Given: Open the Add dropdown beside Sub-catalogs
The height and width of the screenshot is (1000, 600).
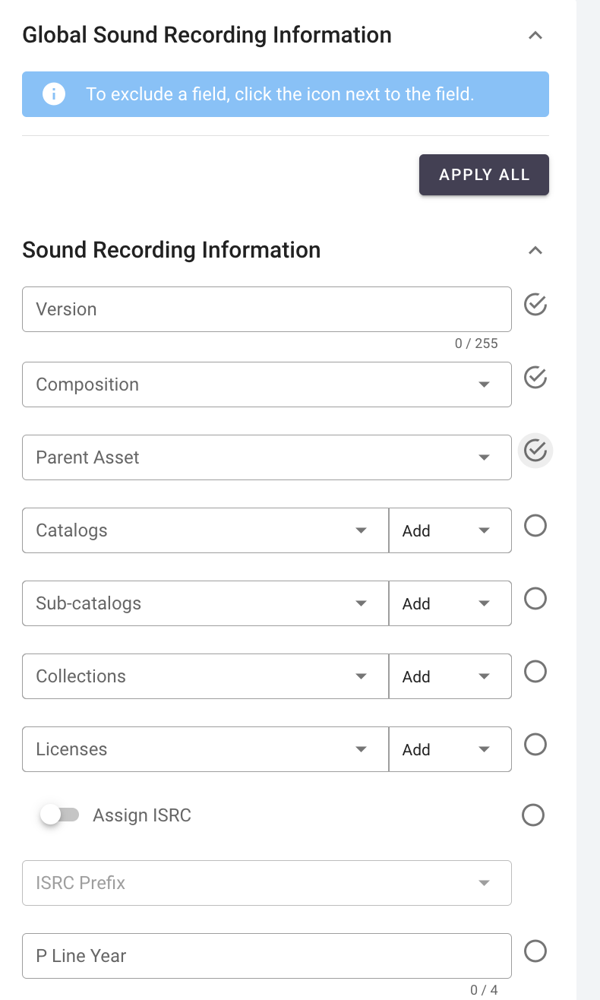Looking at the screenshot, I should coord(450,603).
